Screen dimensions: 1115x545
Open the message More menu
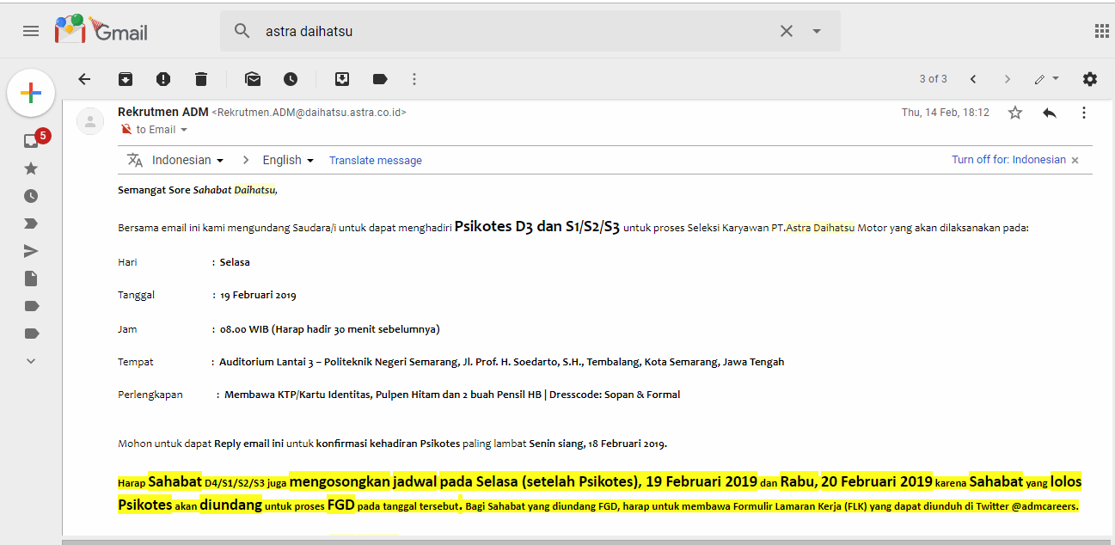tap(1084, 113)
